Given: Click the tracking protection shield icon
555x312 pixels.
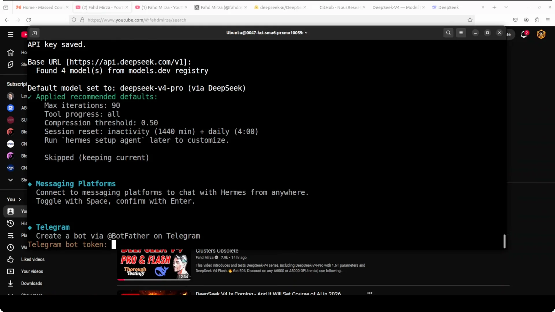Looking at the screenshot, I should [74, 20].
